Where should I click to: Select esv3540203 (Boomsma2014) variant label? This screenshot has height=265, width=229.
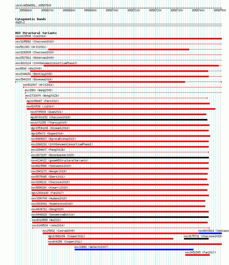click(34, 79)
